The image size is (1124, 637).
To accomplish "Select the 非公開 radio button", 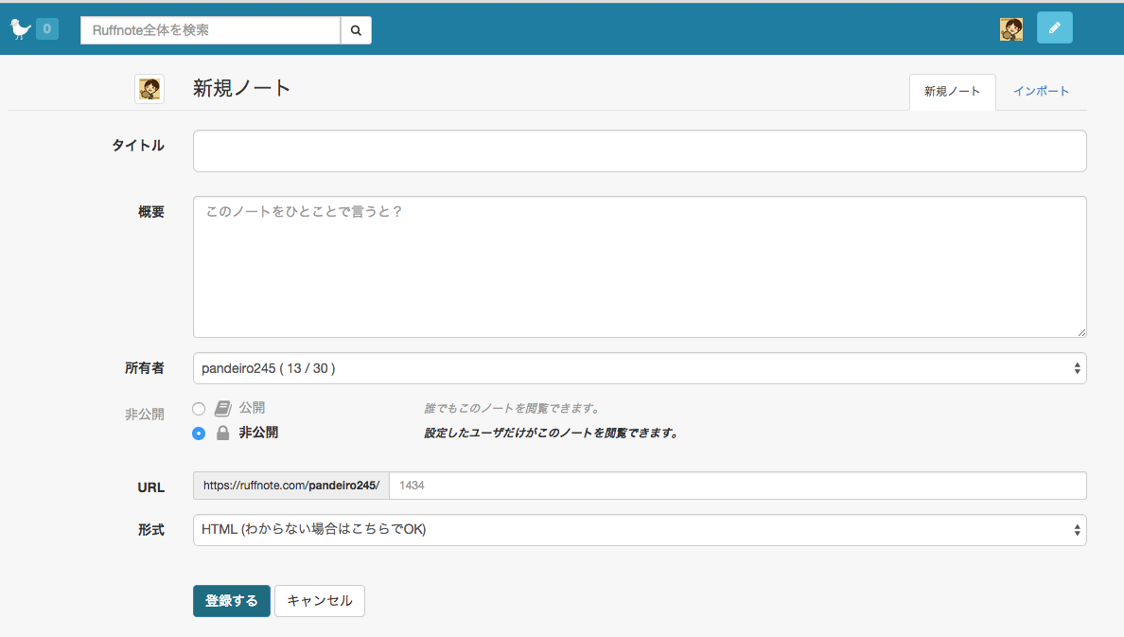I will point(199,434).
